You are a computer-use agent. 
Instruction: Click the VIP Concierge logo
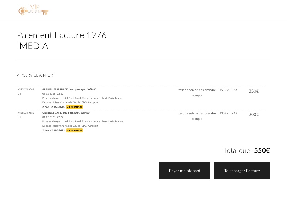(33, 10)
